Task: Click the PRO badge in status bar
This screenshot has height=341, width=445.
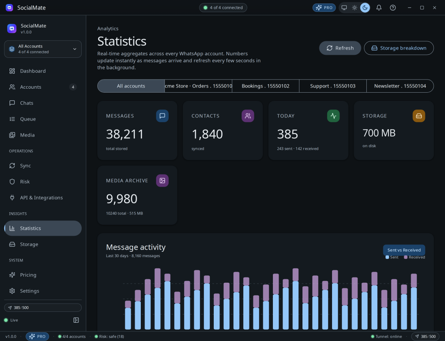Action: point(37,337)
